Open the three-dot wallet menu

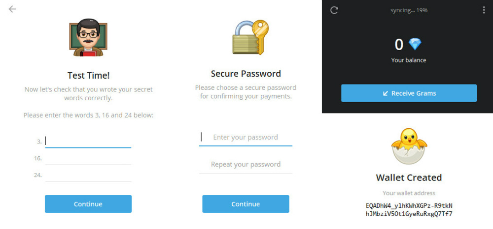pos(484,10)
